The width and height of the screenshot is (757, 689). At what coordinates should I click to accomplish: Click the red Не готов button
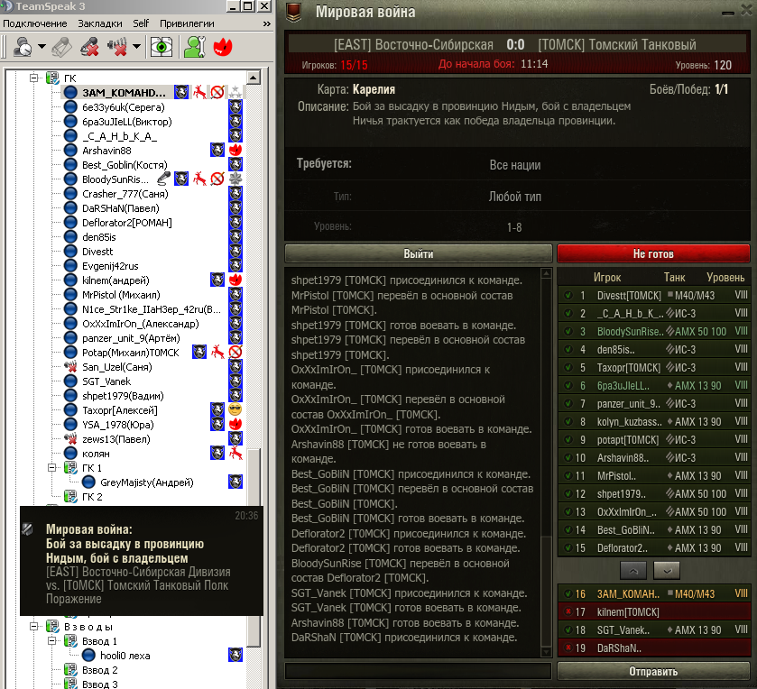[653, 253]
